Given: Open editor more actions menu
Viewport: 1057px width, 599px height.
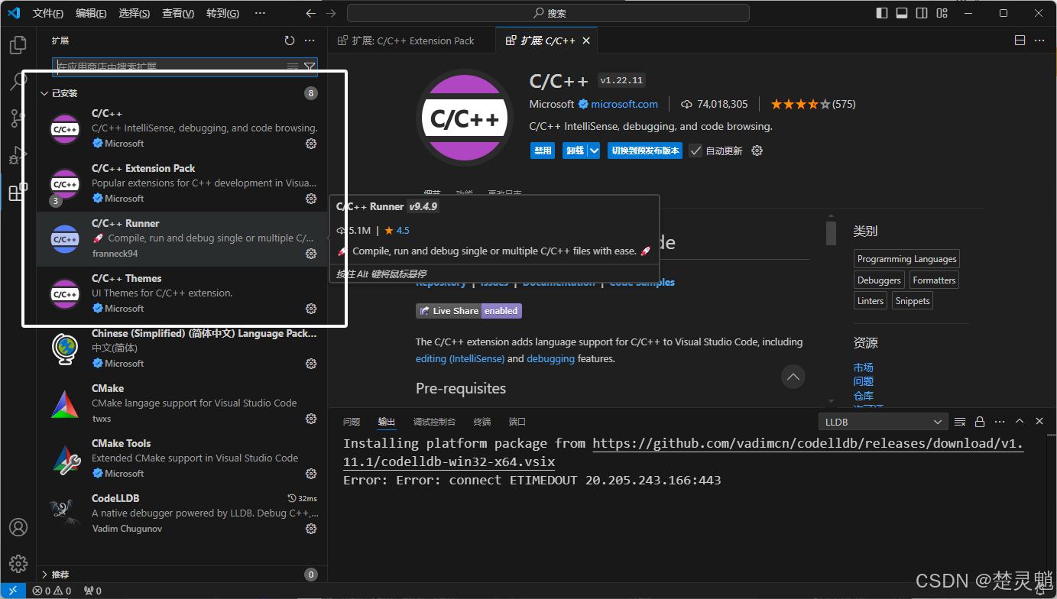Looking at the screenshot, I should (x=1039, y=40).
